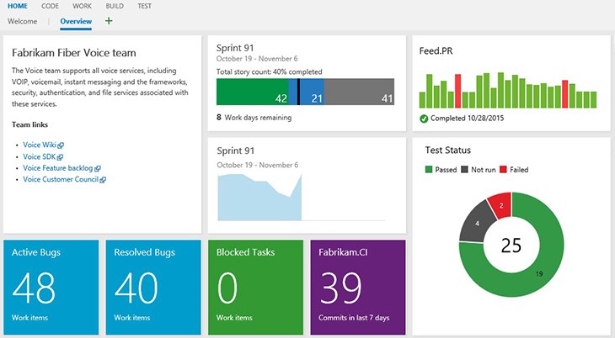Click 'Commits in last 7 days' caption
This screenshot has width=615, height=338.
click(x=354, y=318)
